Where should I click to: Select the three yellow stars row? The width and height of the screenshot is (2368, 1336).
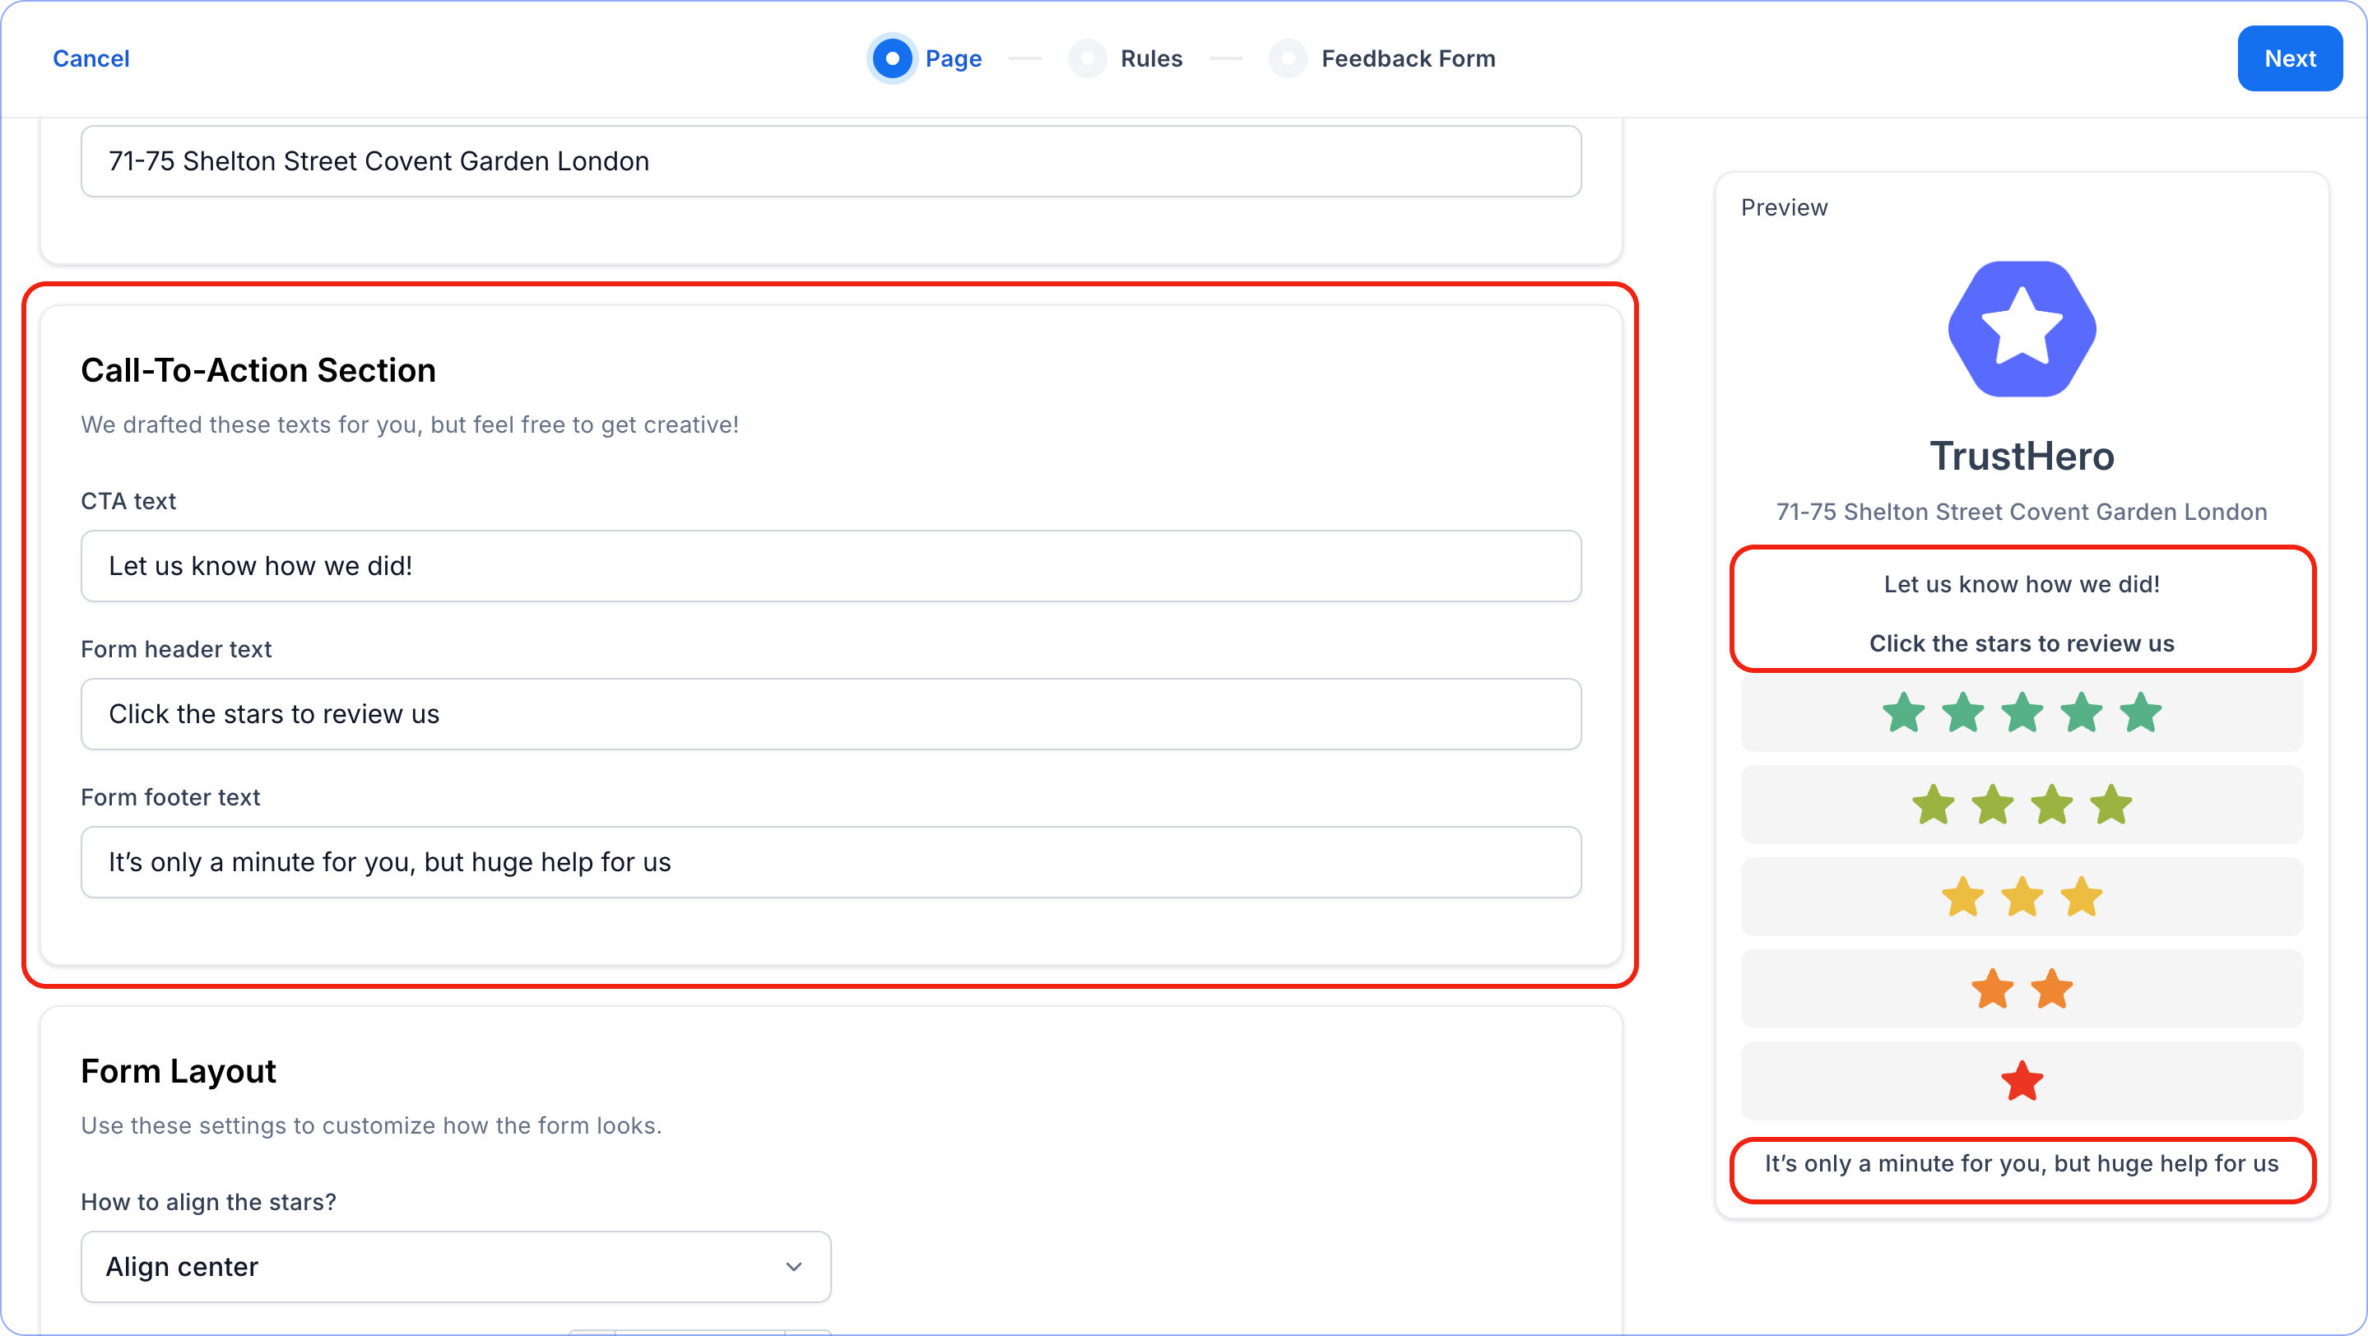click(x=2022, y=897)
